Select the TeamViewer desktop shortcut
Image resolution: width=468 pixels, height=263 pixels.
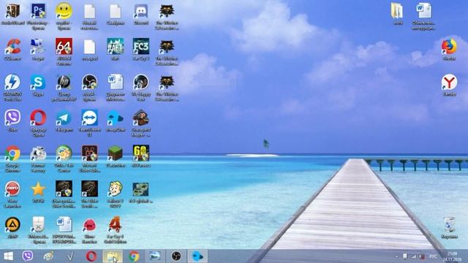click(89, 118)
